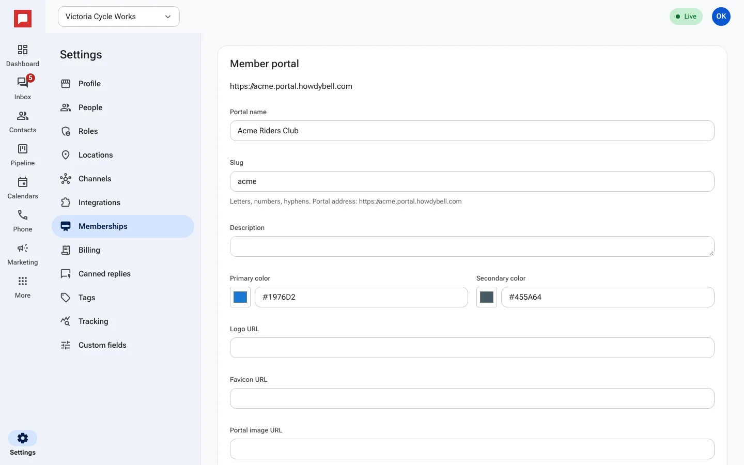Open the secondary color swatch picker
The width and height of the screenshot is (744, 465).
[487, 297]
